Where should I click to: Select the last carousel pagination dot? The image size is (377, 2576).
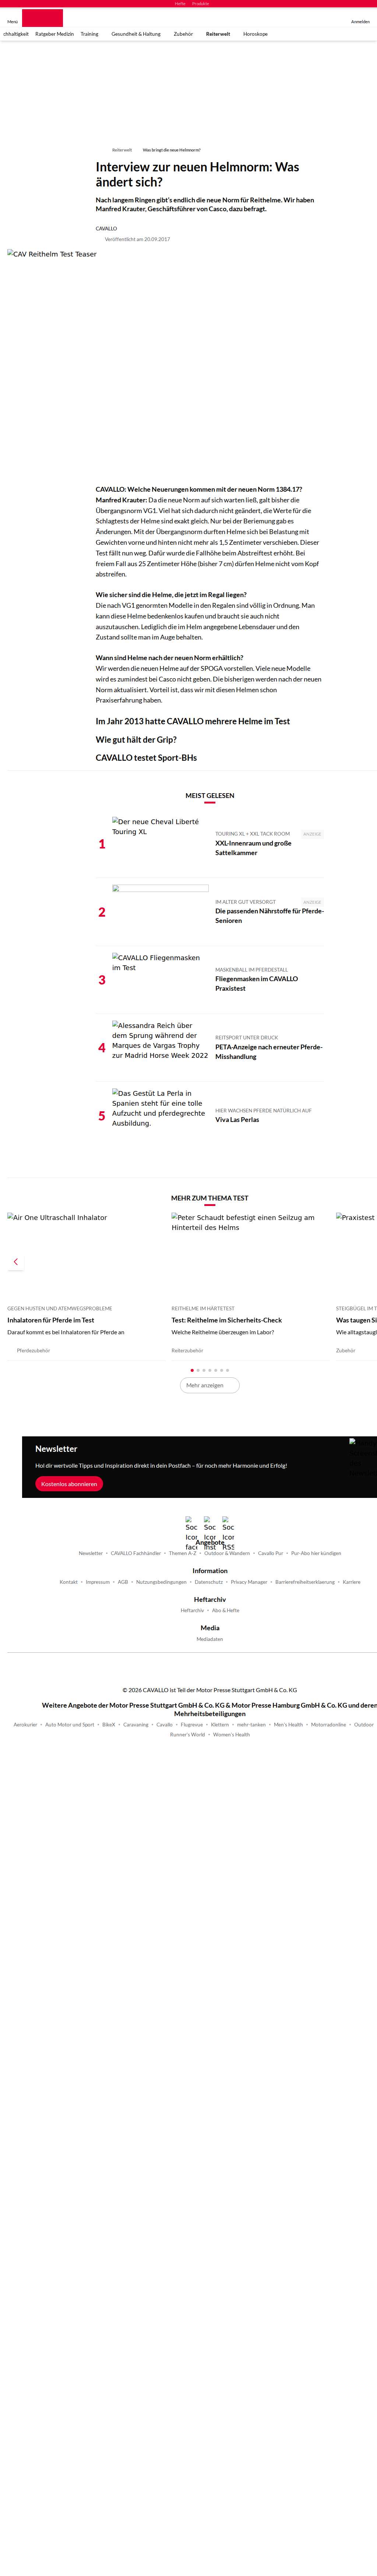tap(227, 1370)
